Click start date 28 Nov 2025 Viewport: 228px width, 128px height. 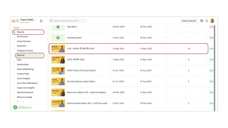pyautogui.click(x=119, y=27)
